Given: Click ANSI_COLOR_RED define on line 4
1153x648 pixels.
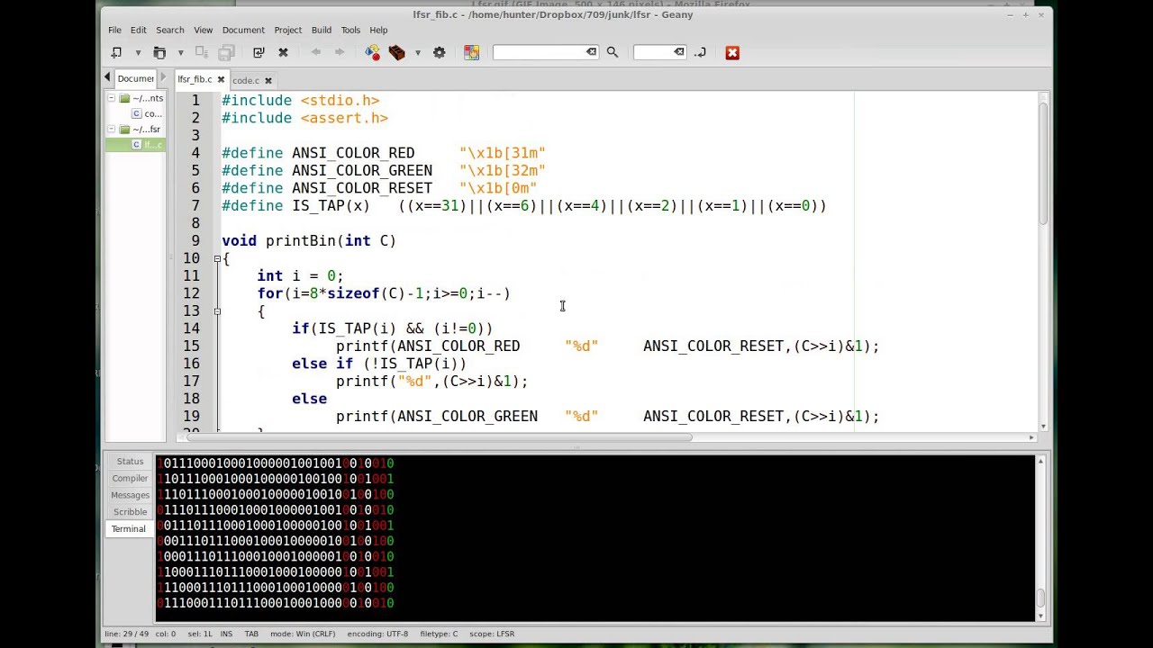Looking at the screenshot, I should pyautogui.click(x=353, y=153).
